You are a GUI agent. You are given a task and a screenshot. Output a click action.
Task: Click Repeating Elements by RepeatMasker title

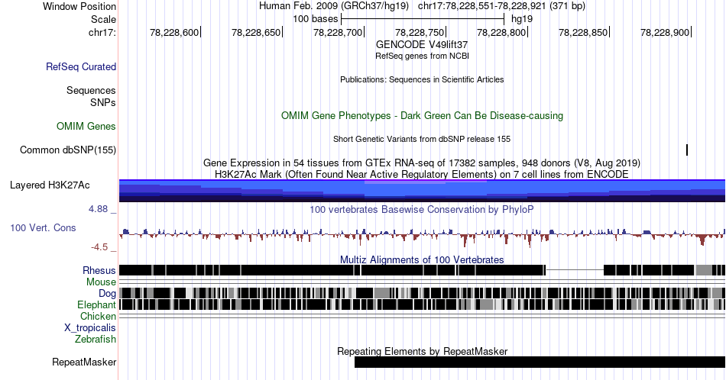pyautogui.click(x=422, y=351)
